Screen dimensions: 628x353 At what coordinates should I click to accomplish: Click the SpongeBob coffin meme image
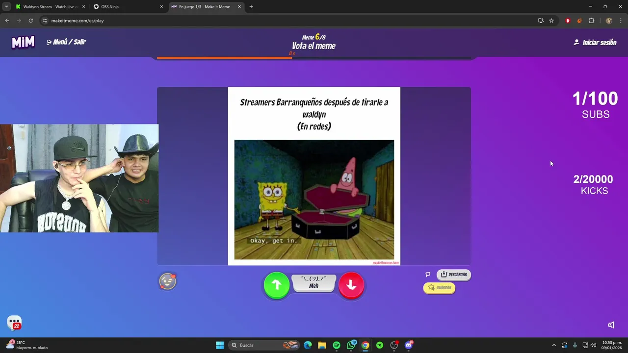click(x=314, y=200)
